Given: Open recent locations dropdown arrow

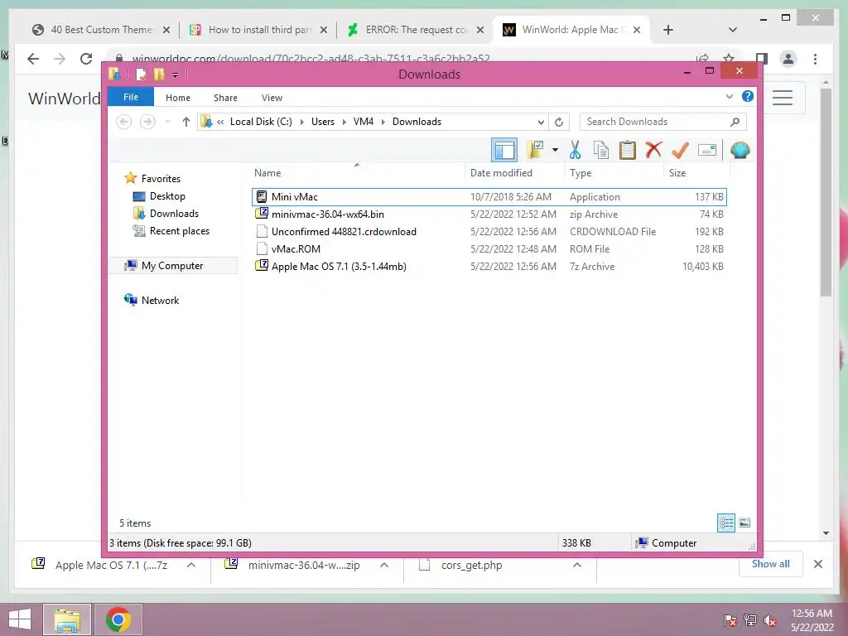Looking at the screenshot, I should click(167, 122).
